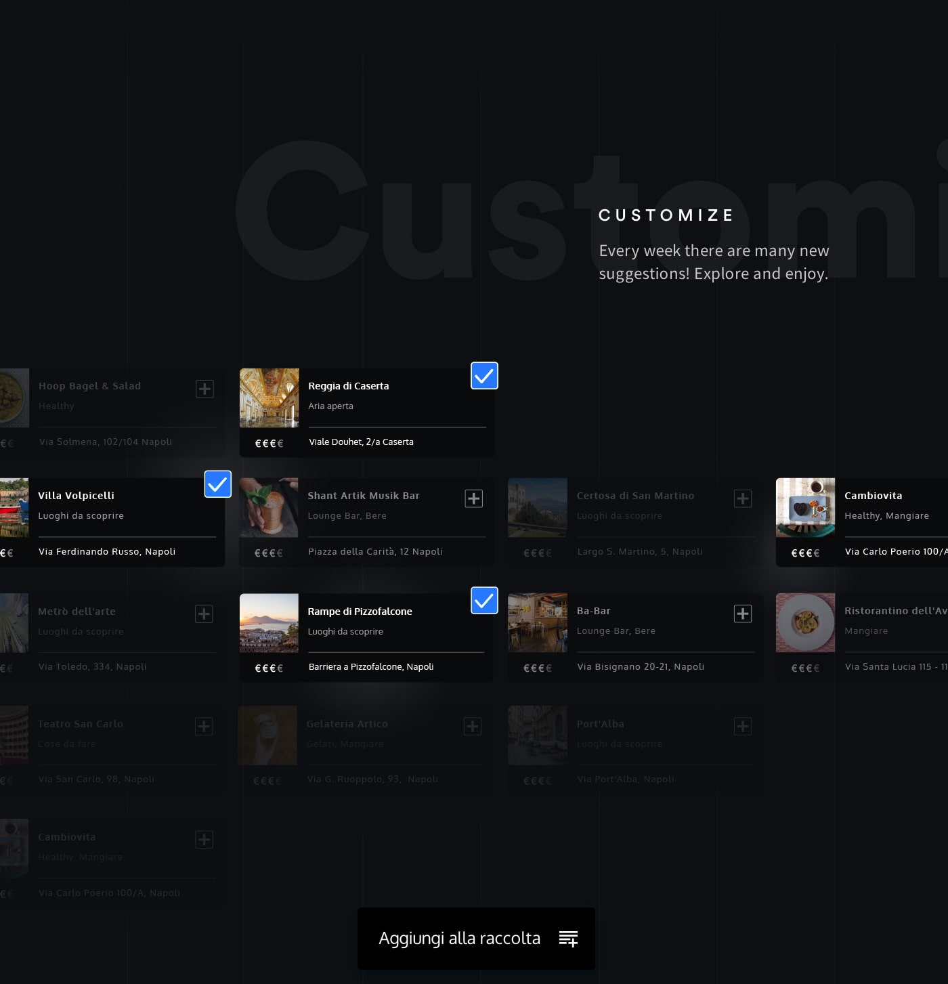Click the Aggiungi alla raccolta button
Image resolution: width=948 pixels, height=984 pixels.
(x=476, y=939)
